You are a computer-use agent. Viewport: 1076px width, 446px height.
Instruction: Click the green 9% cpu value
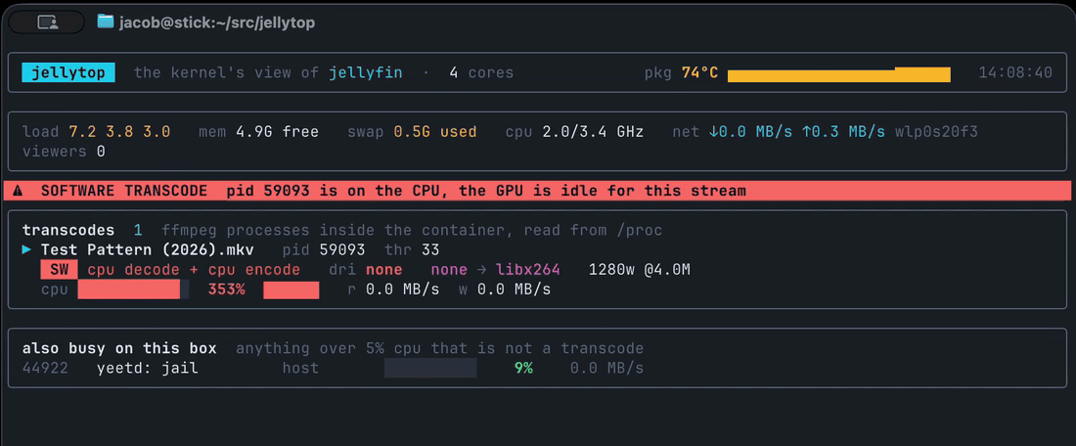click(523, 369)
